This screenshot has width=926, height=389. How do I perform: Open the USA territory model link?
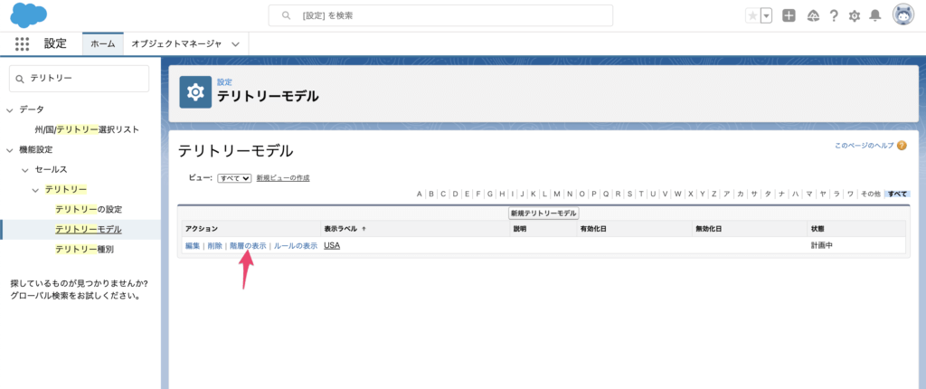pyautogui.click(x=331, y=246)
